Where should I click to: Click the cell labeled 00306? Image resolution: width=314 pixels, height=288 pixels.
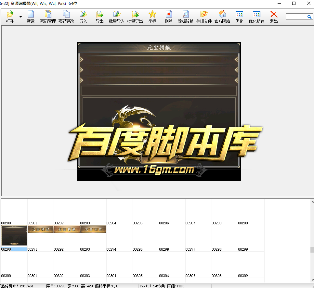click(x=172, y=265)
